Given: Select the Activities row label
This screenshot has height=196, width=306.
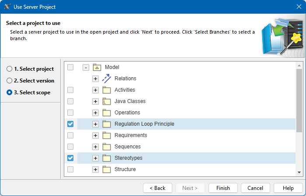Looking at the screenshot, I should coord(125,90).
